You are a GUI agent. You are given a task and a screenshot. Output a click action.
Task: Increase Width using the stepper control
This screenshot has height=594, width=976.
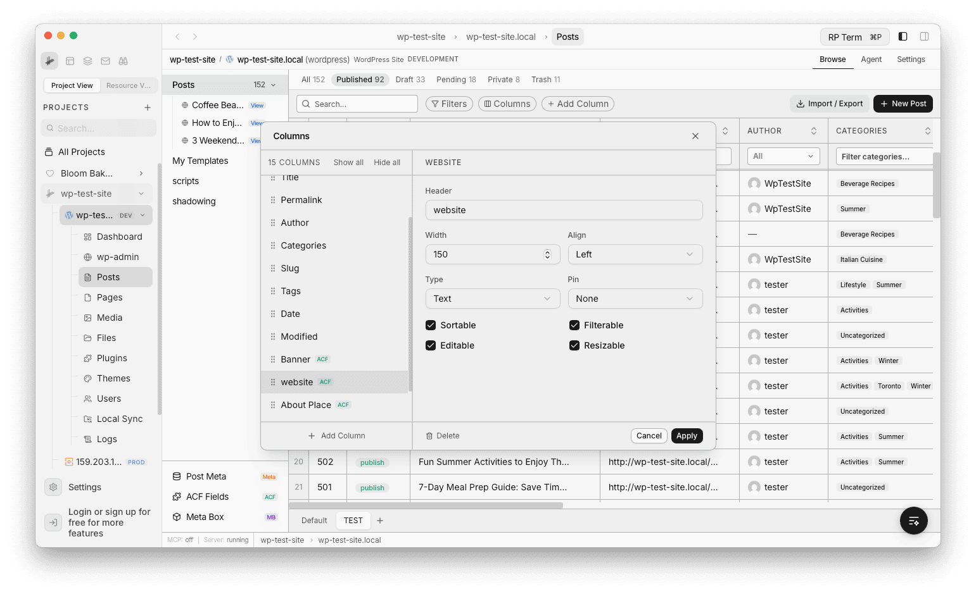click(x=547, y=251)
